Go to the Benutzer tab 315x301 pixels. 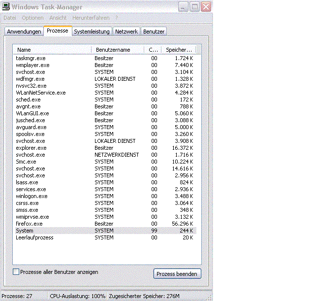coord(154,32)
